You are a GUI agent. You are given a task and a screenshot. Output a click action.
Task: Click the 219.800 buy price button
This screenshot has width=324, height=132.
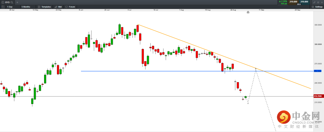click(x=304, y=2)
